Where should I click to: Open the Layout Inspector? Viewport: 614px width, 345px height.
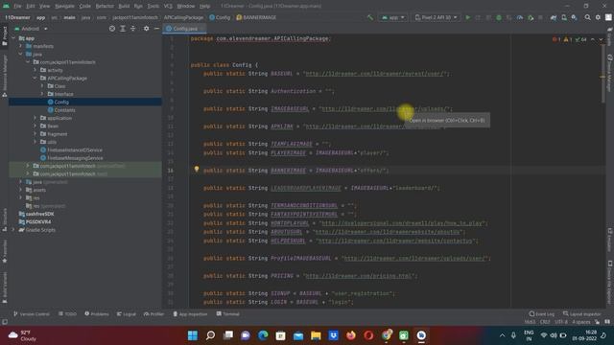click(582, 314)
